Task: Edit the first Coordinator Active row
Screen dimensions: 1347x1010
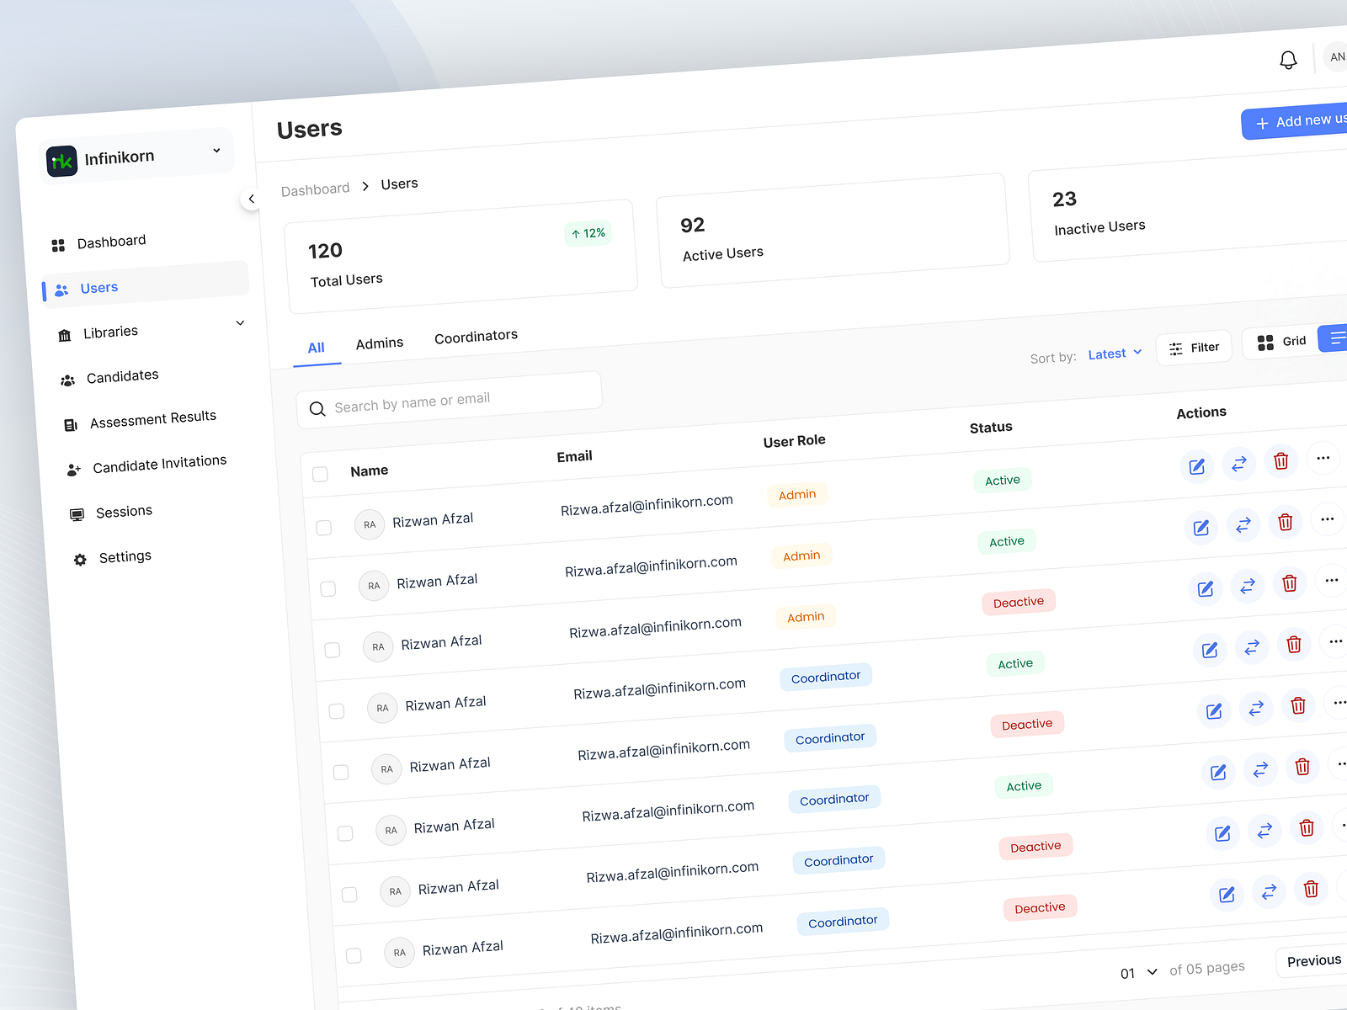Action: click(x=1209, y=650)
